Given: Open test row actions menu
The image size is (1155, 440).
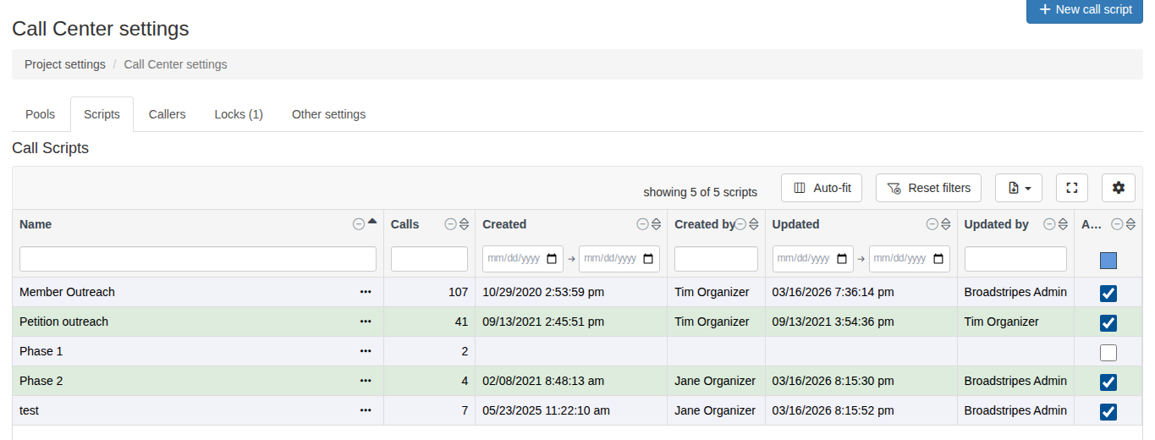Looking at the screenshot, I should coord(366,410).
